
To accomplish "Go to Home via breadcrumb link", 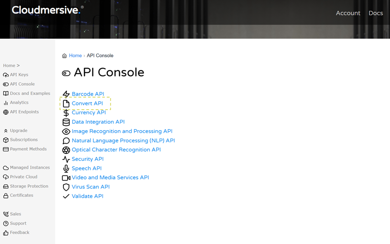I will point(76,56).
